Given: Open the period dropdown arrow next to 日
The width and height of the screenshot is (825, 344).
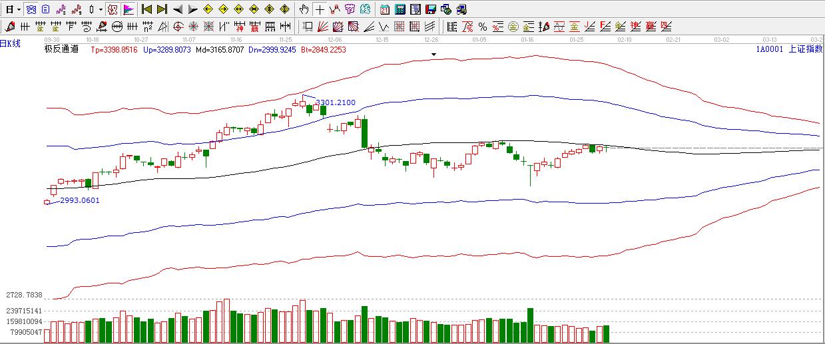Looking at the screenshot, I should click(18, 9).
